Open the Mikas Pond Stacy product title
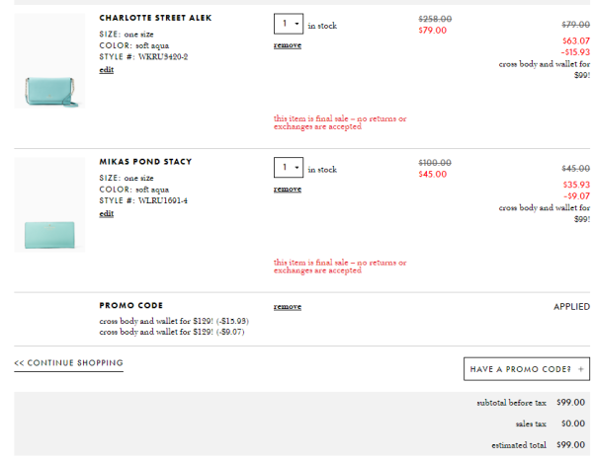Viewport: 593px width, 462px height. tap(145, 162)
